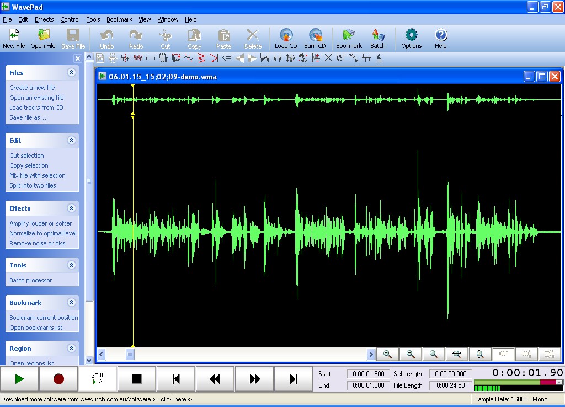Open the Load CD tool
Image resolution: width=565 pixels, height=407 pixels.
coord(286,38)
